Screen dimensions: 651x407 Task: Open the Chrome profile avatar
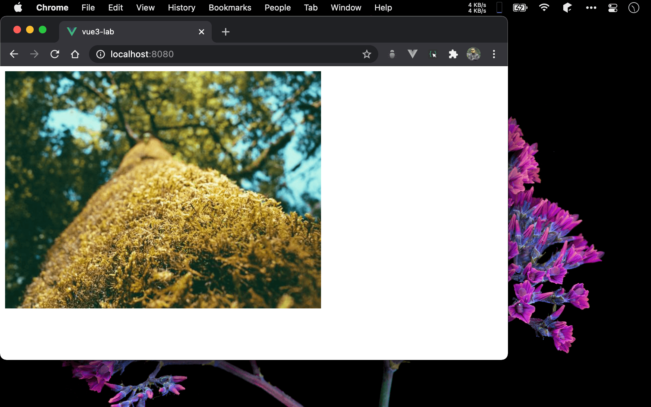coord(473,54)
